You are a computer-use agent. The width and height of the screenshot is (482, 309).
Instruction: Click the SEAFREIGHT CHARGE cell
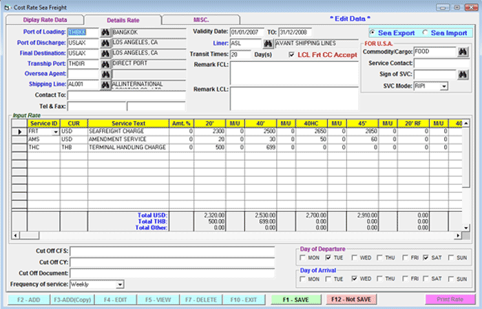[128, 131]
